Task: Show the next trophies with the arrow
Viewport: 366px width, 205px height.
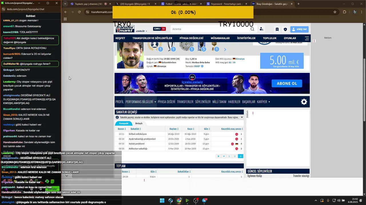Action: (225, 50)
